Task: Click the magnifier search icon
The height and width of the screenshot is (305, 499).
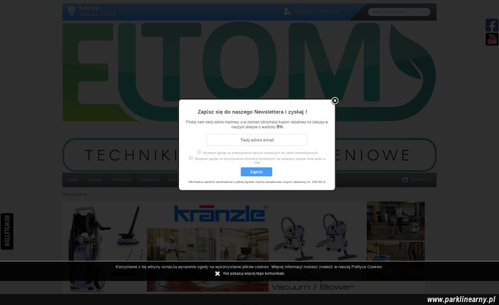Action: tap(425, 12)
